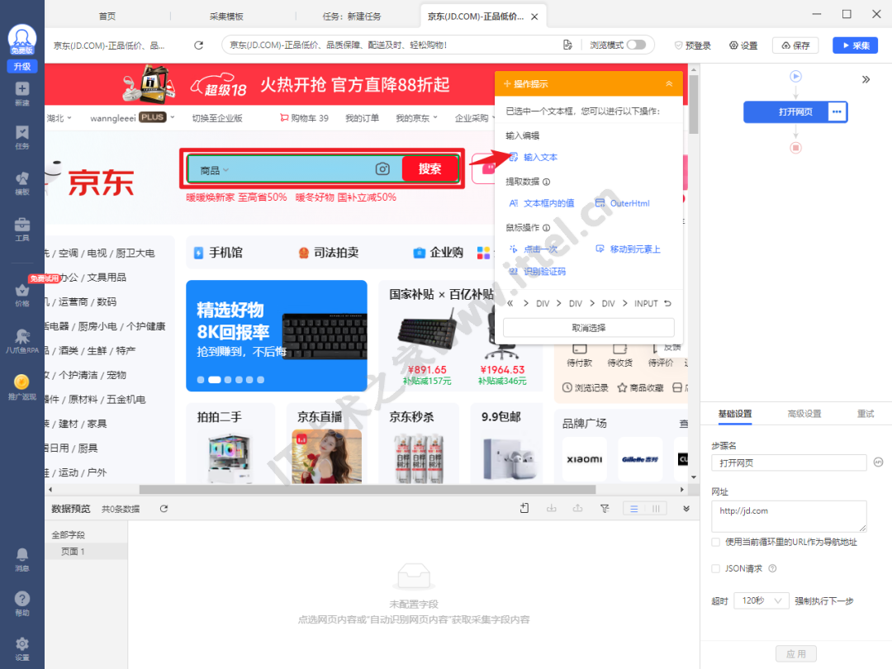Screen dimensions: 892x669
Task: Toggle the 浏览模式 browse mode switch
Action: click(x=636, y=45)
